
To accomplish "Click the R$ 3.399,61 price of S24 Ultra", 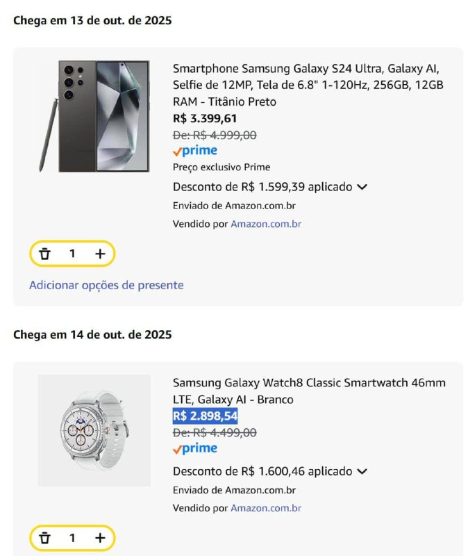I will click(x=205, y=118).
